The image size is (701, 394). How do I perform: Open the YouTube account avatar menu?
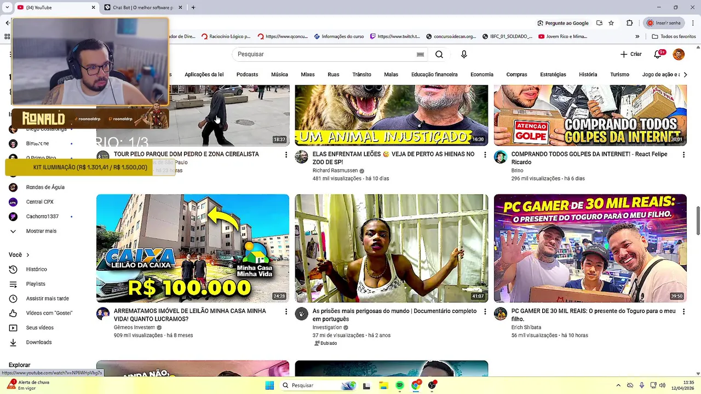tap(679, 54)
